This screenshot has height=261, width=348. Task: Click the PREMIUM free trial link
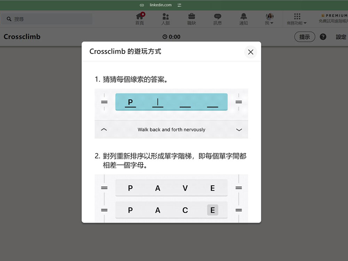pos(334,18)
